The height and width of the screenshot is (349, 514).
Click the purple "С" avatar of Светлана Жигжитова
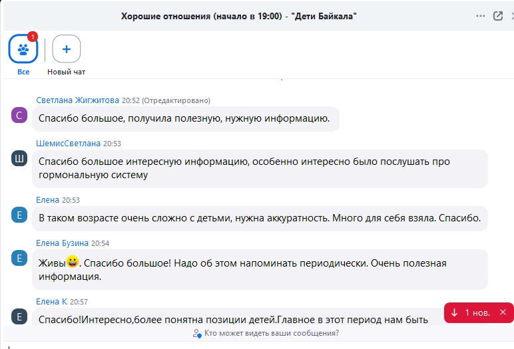click(x=19, y=116)
